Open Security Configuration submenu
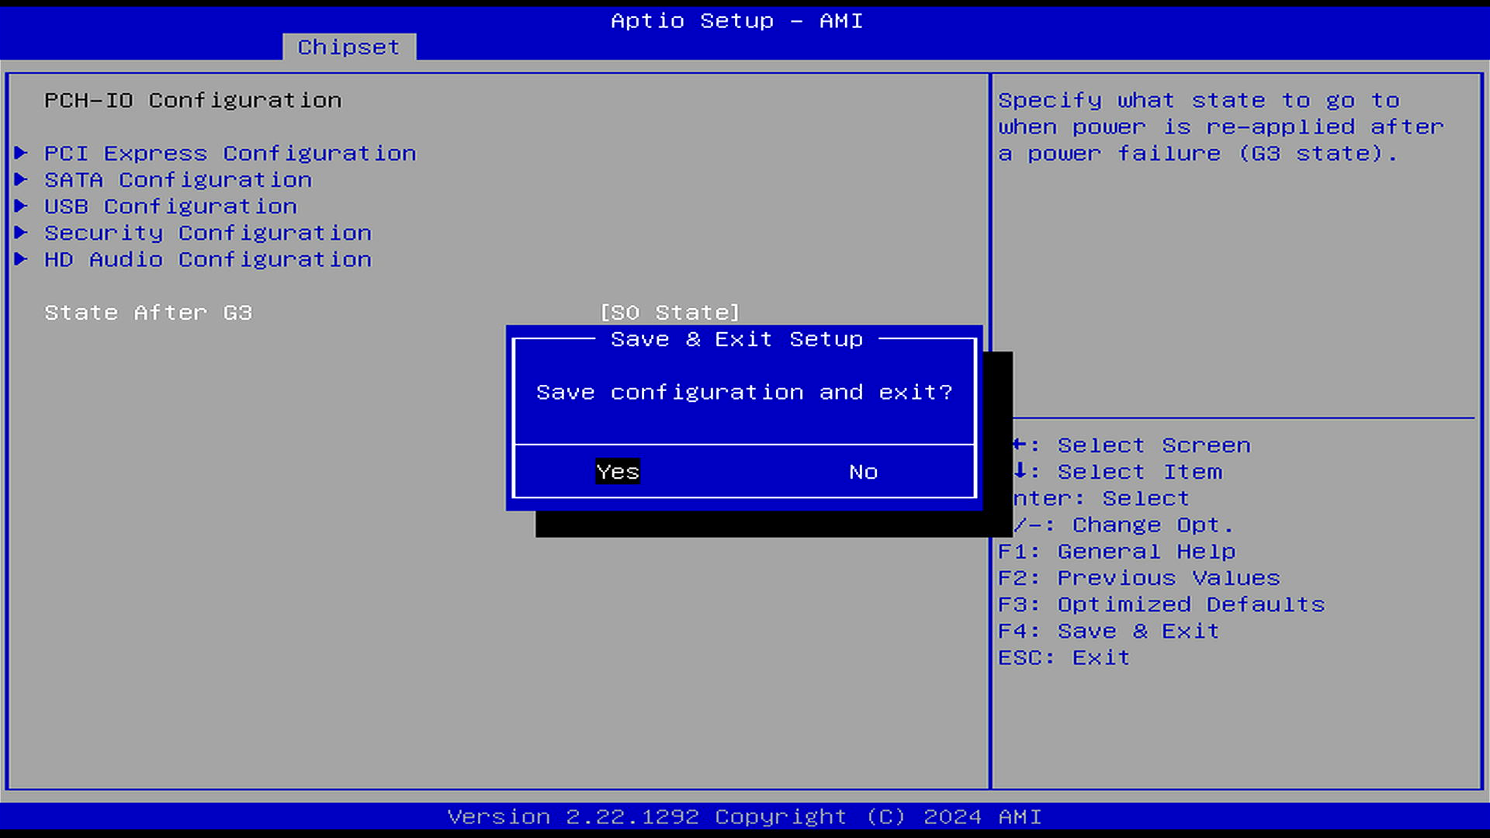Image resolution: width=1490 pixels, height=838 pixels. (207, 233)
